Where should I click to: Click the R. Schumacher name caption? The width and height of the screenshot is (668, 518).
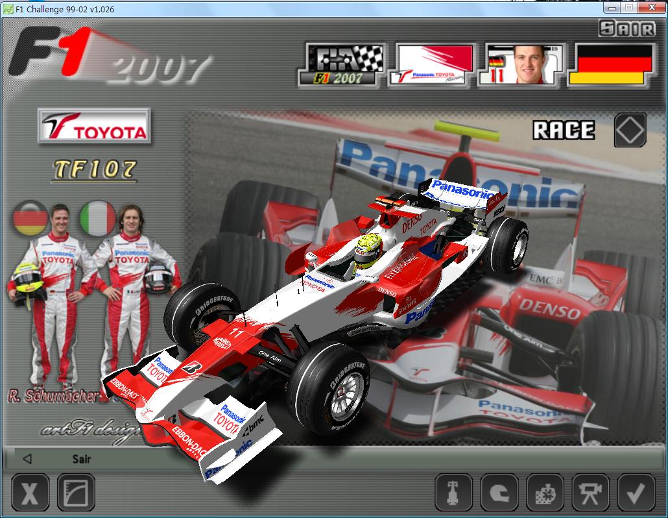pos(54,396)
